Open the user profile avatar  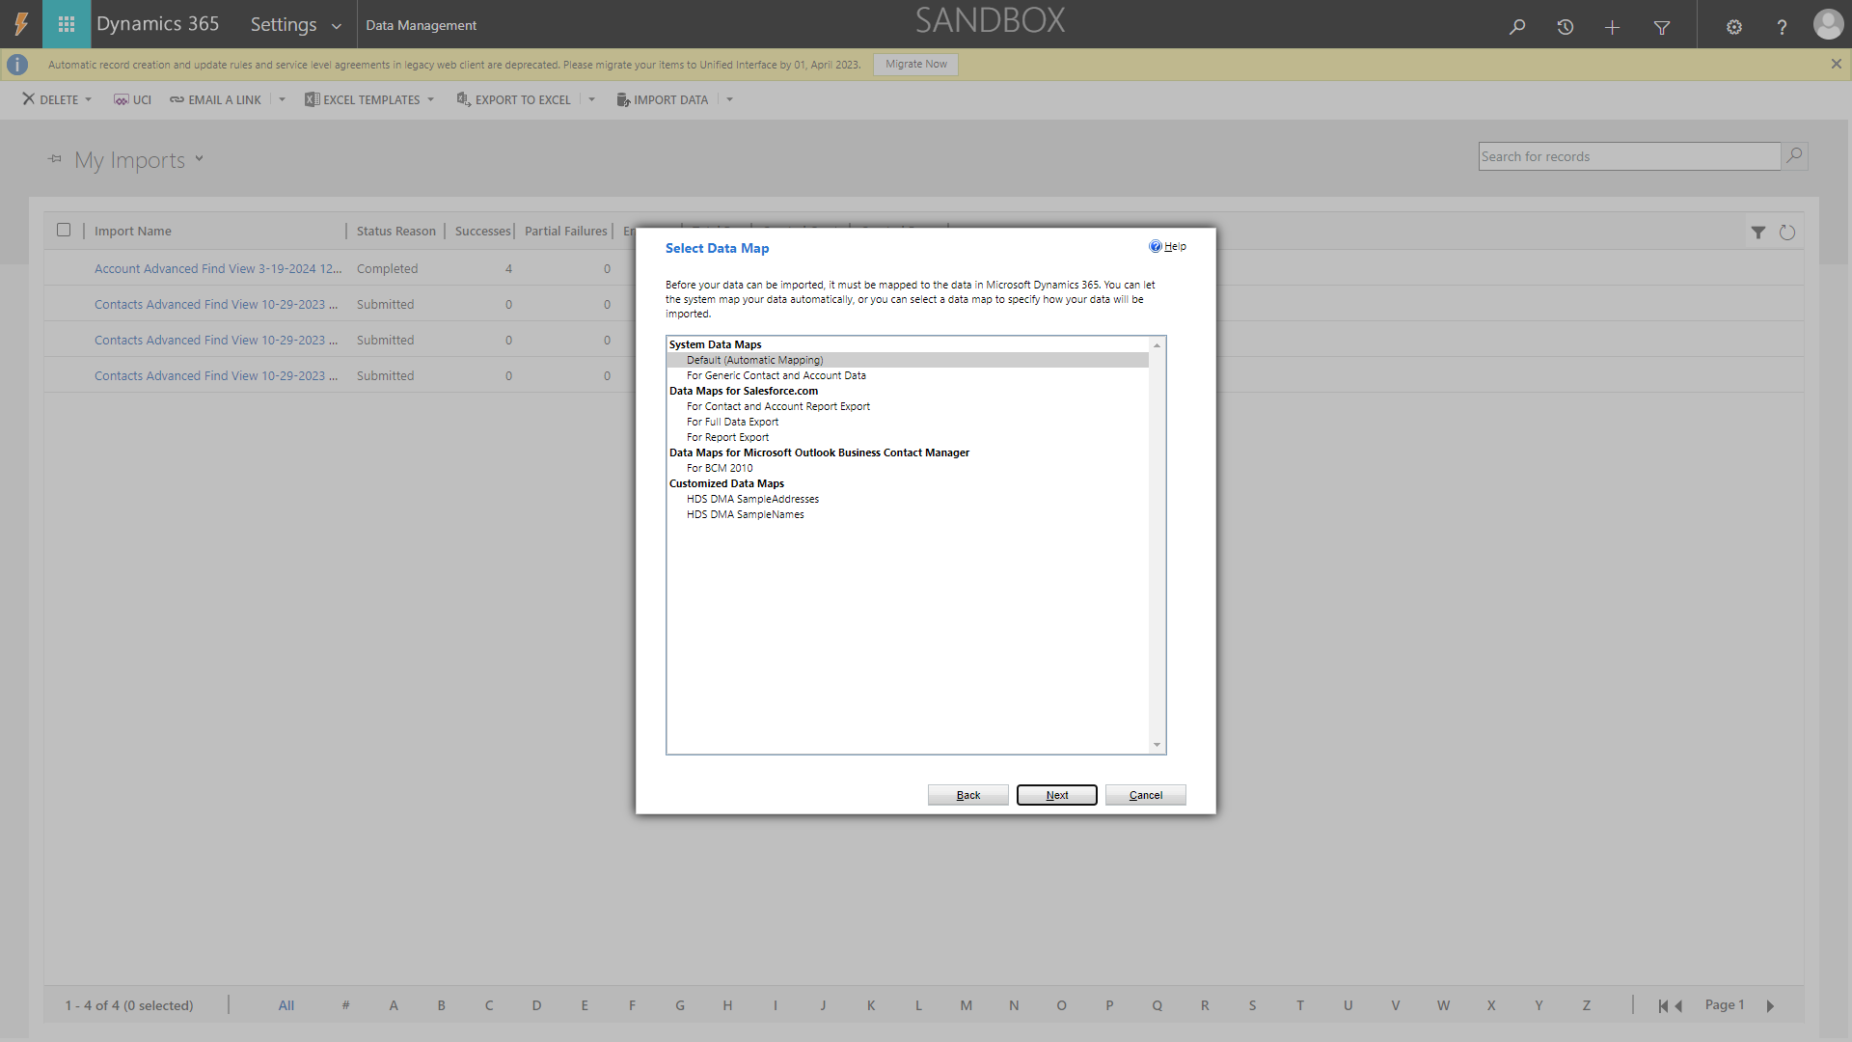1828,24
